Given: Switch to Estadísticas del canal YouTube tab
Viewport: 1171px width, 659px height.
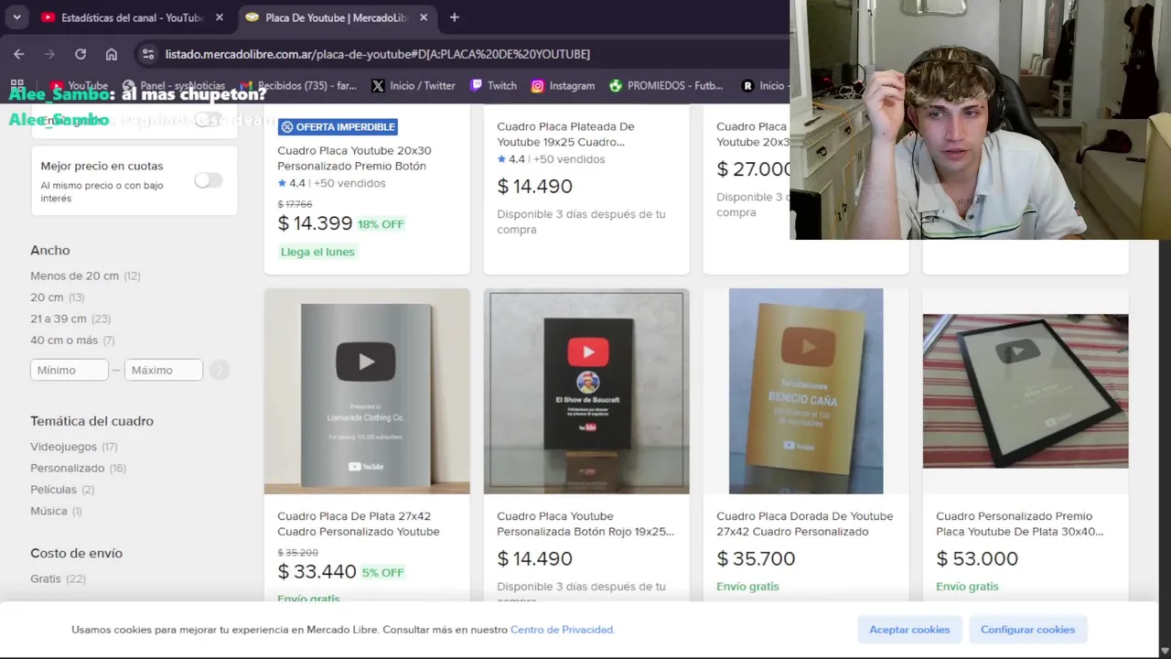Looking at the screenshot, I should (133, 17).
